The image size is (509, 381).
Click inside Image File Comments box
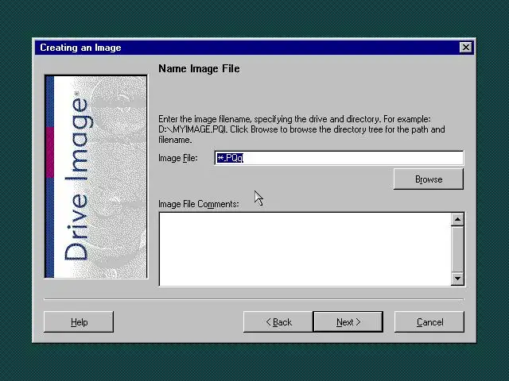click(x=305, y=248)
